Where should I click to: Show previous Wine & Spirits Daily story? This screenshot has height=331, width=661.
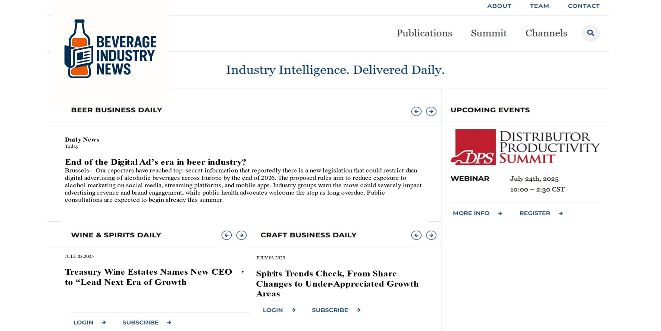(x=226, y=235)
